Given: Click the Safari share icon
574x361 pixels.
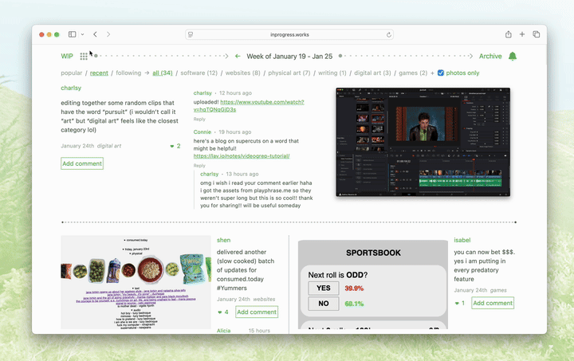Looking at the screenshot, I should 508,34.
